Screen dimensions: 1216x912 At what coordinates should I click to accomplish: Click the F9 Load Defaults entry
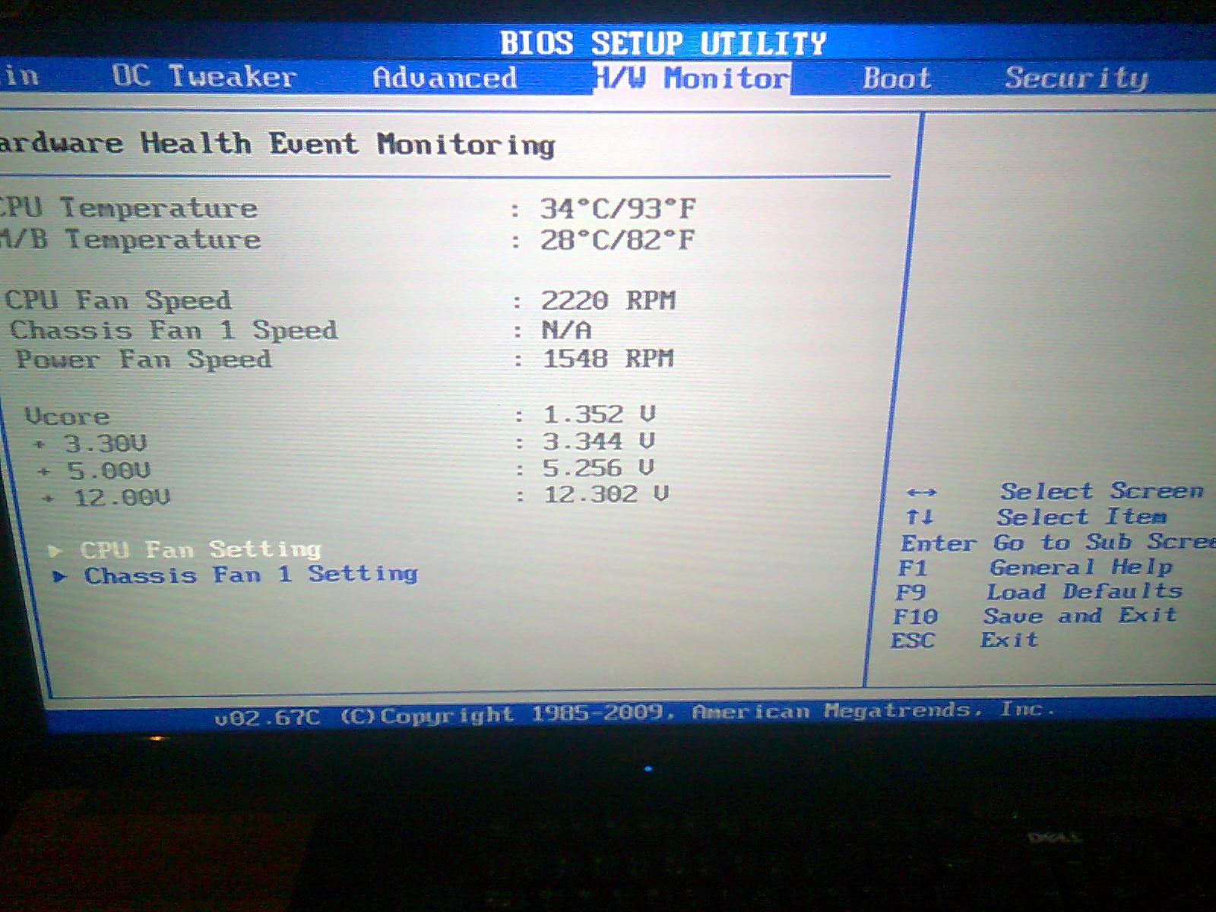[1039, 591]
